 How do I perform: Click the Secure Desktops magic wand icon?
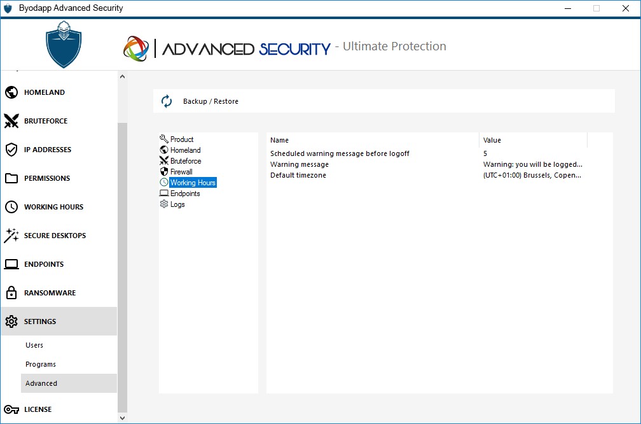coord(11,236)
